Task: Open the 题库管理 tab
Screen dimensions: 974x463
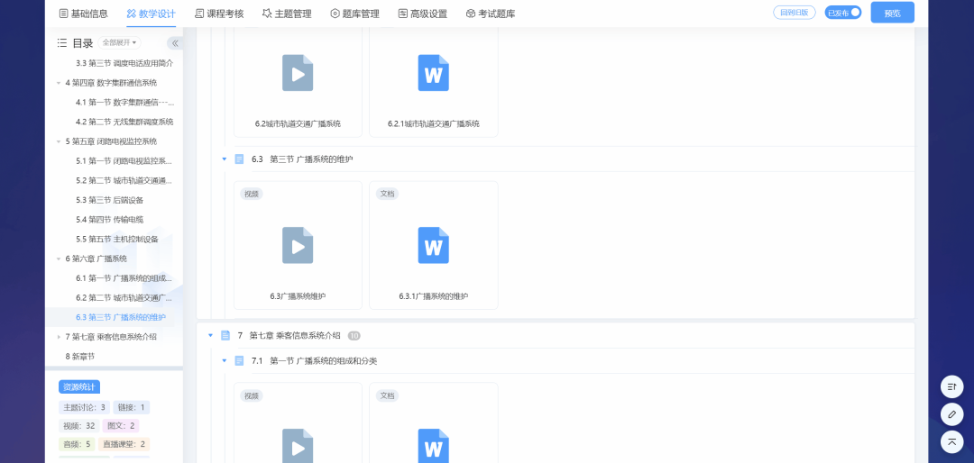Action: (354, 14)
